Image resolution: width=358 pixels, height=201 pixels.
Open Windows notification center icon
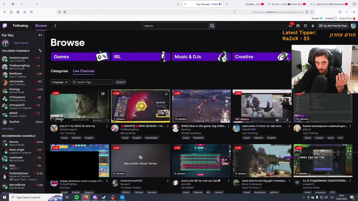pyautogui.click(x=352, y=197)
